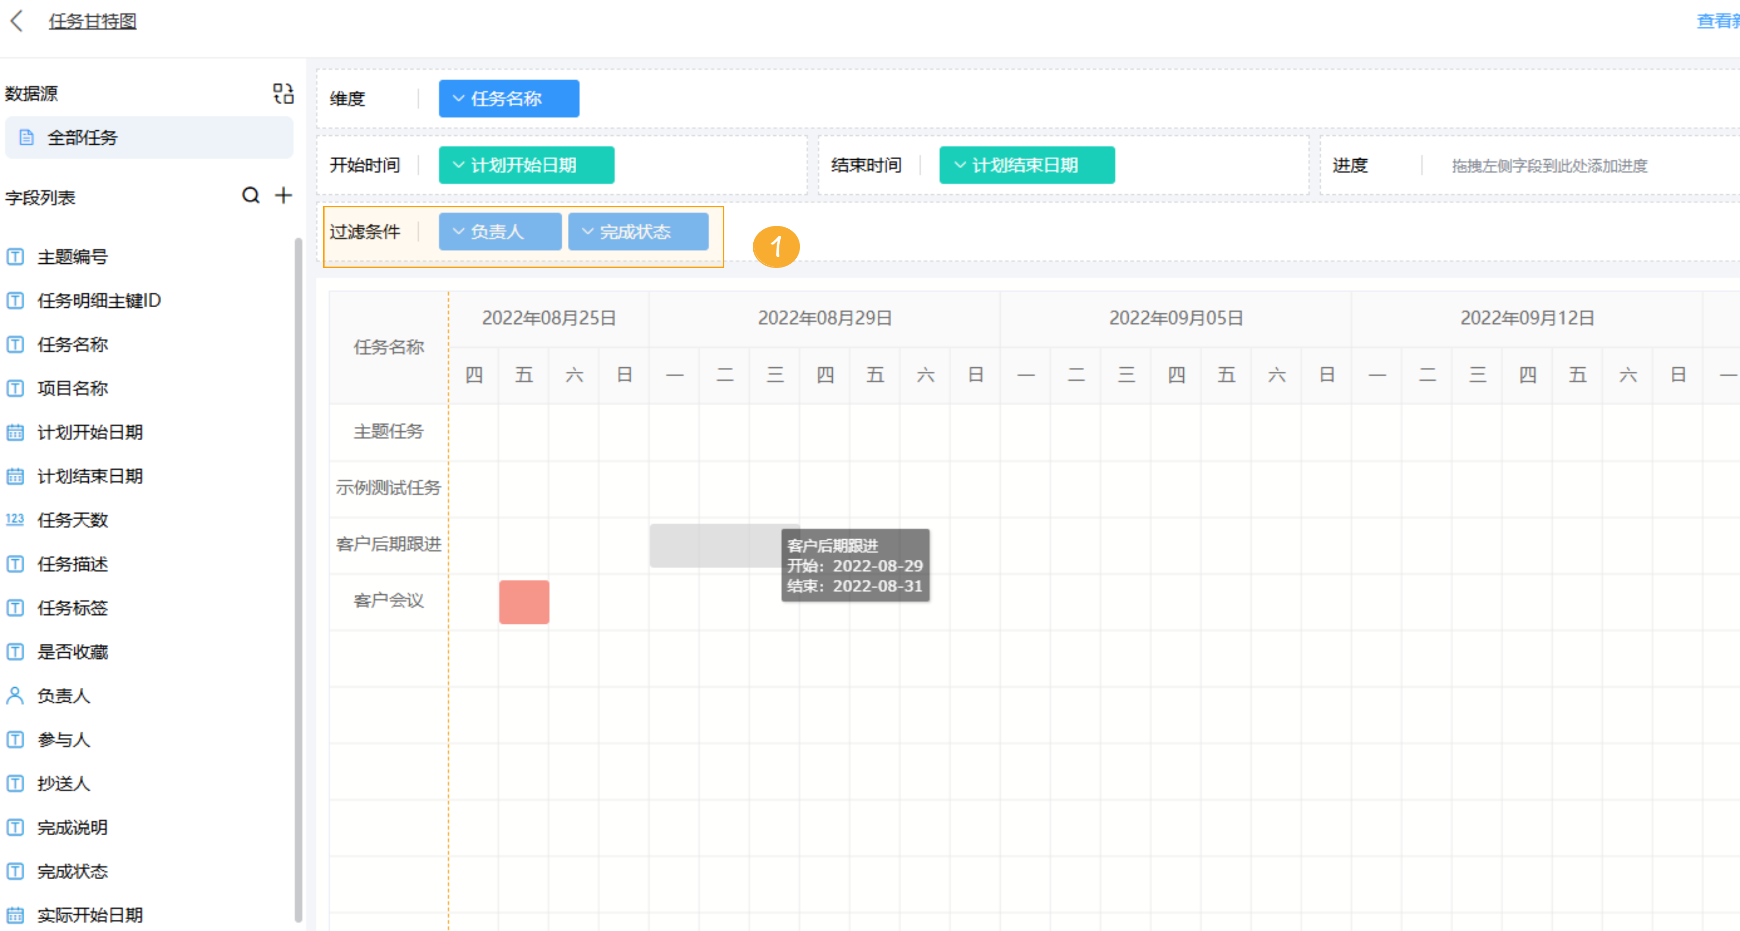Click the person icon beside 负责人
1740x931 pixels.
(15, 695)
